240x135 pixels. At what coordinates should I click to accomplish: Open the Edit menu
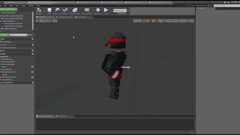click(5, 6)
